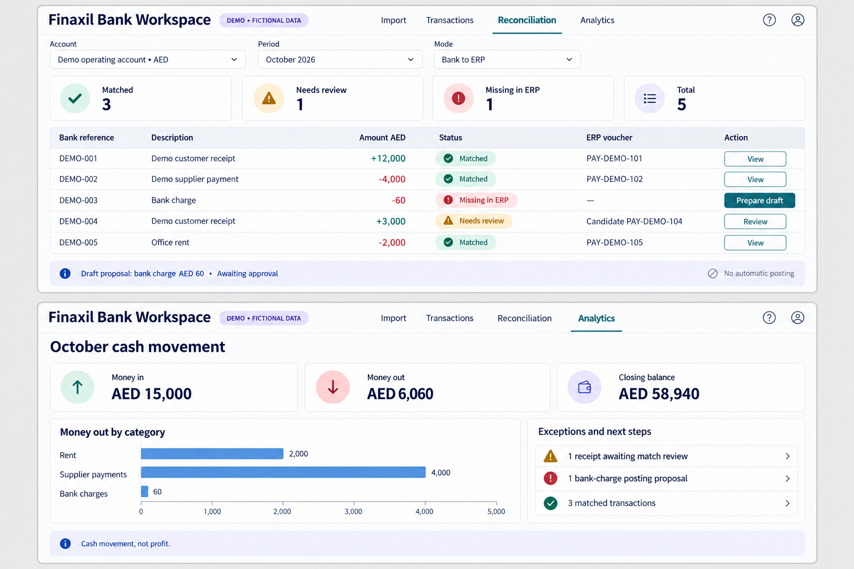Open the Account dropdown showing Demo operating account

coord(147,59)
